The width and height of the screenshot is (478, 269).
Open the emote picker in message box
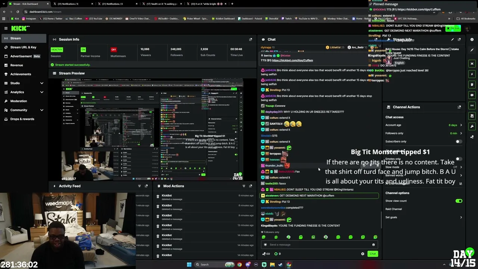(373, 245)
